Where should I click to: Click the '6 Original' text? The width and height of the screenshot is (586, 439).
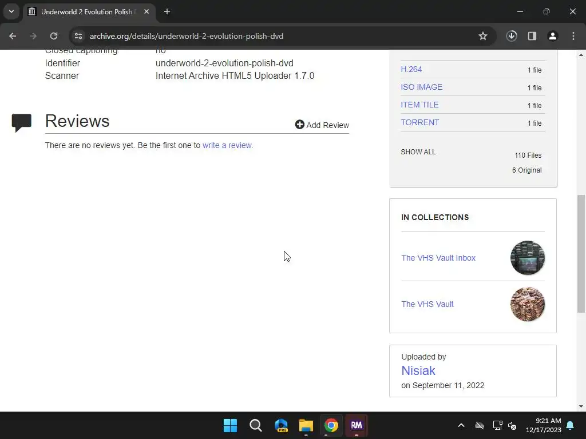pos(527,170)
